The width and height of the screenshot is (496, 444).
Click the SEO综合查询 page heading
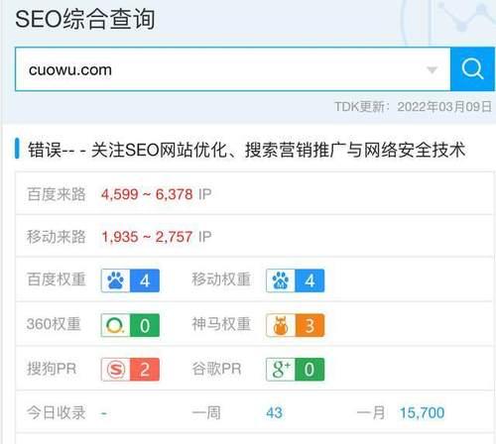pos(85,19)
